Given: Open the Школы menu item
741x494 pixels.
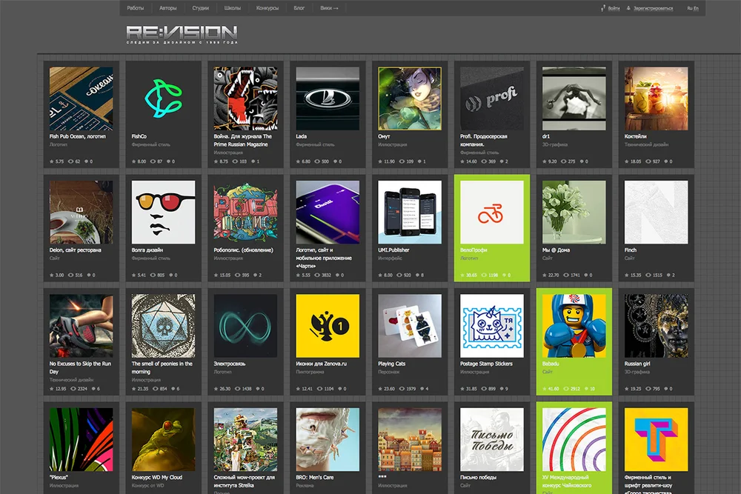Looking at the screenshot, I should (x=232, y=8).
